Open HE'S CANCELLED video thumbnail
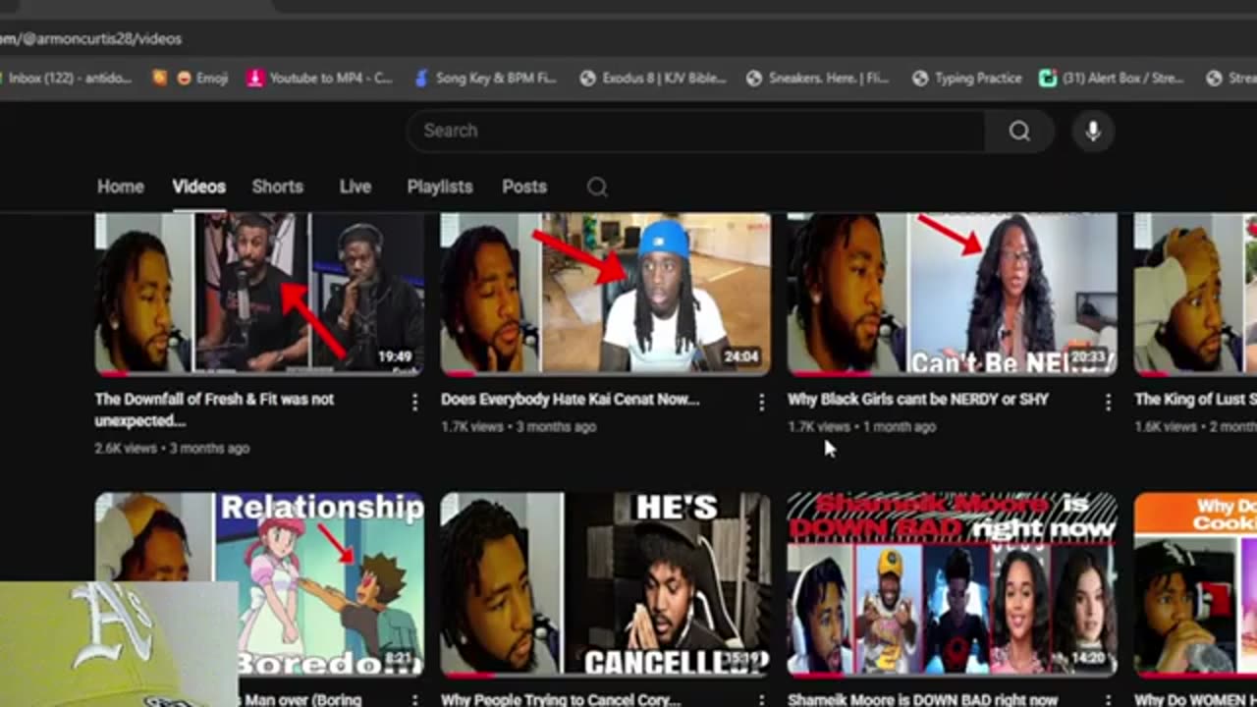Image resolution: width=1257 pixels, height=707 pixels. coord(606,584)
